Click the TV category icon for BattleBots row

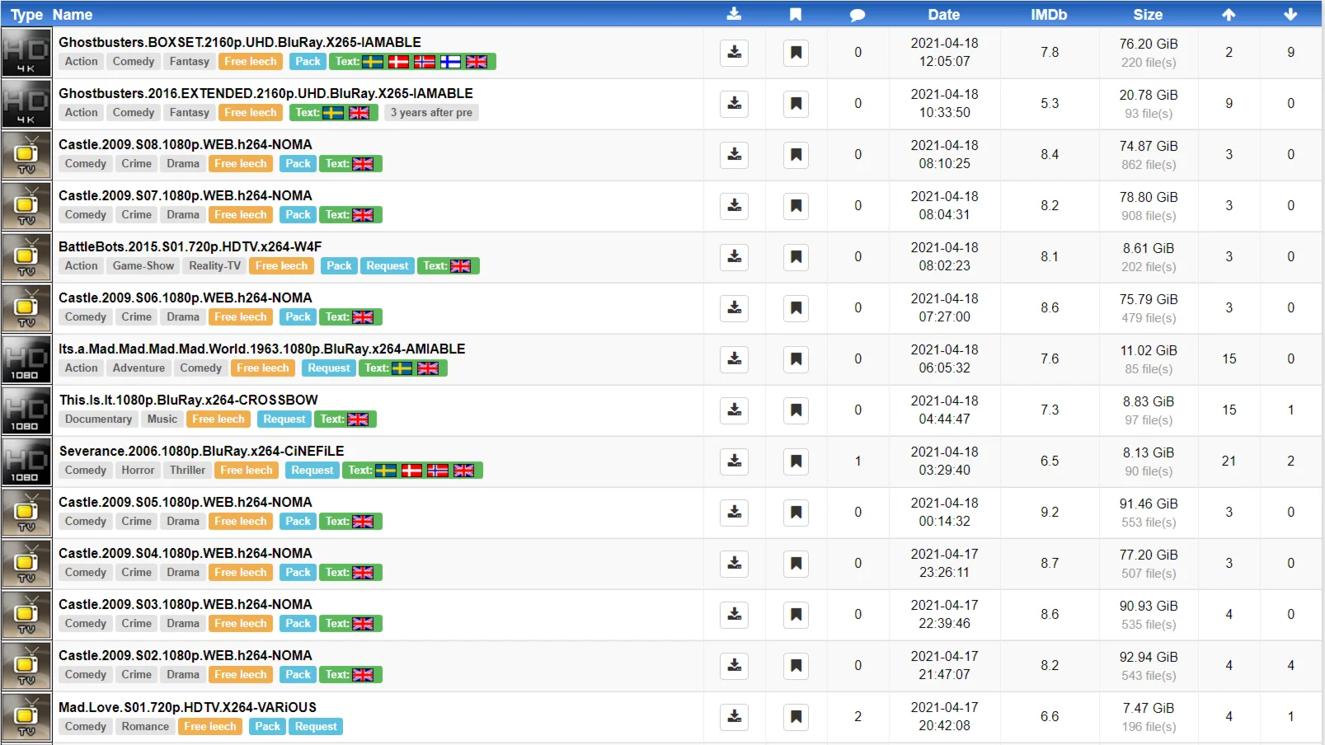point(26,257)
